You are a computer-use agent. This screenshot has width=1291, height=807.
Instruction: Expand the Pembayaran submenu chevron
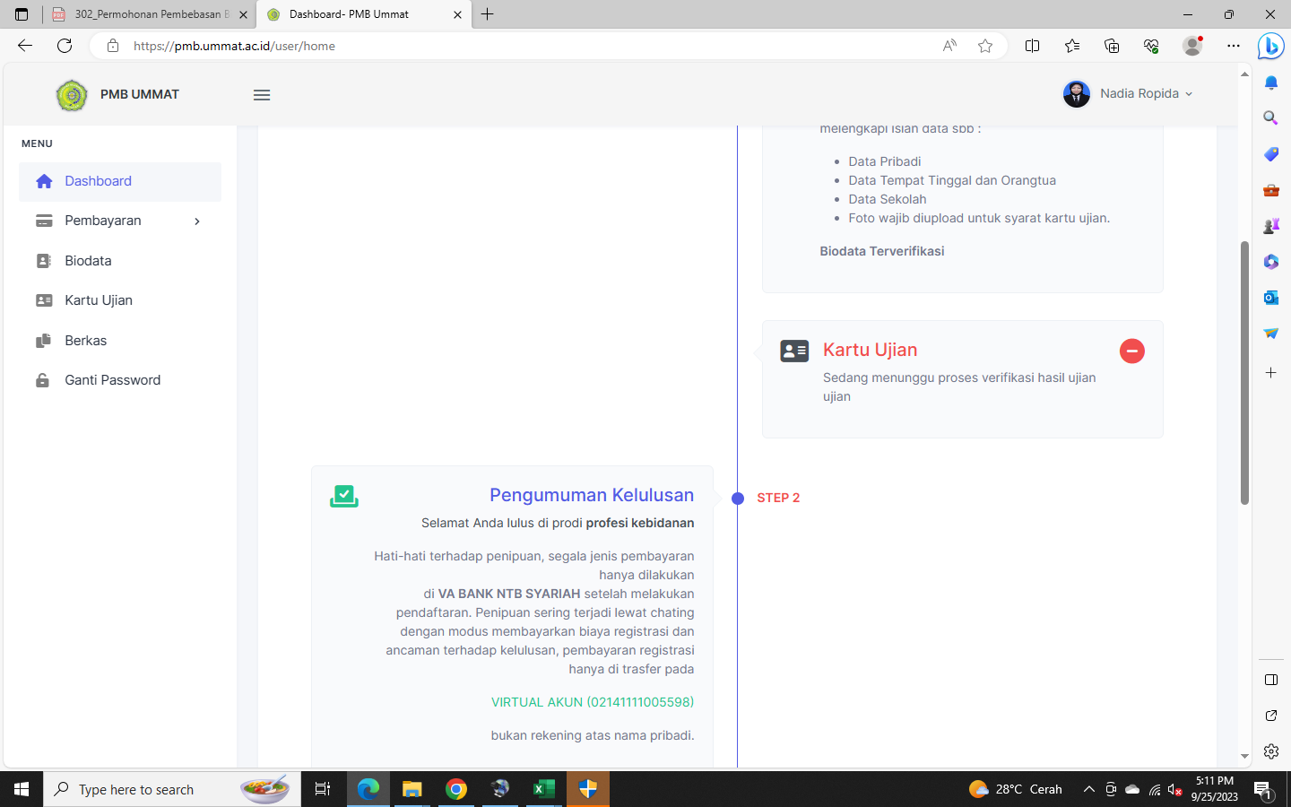coord(197,221)
